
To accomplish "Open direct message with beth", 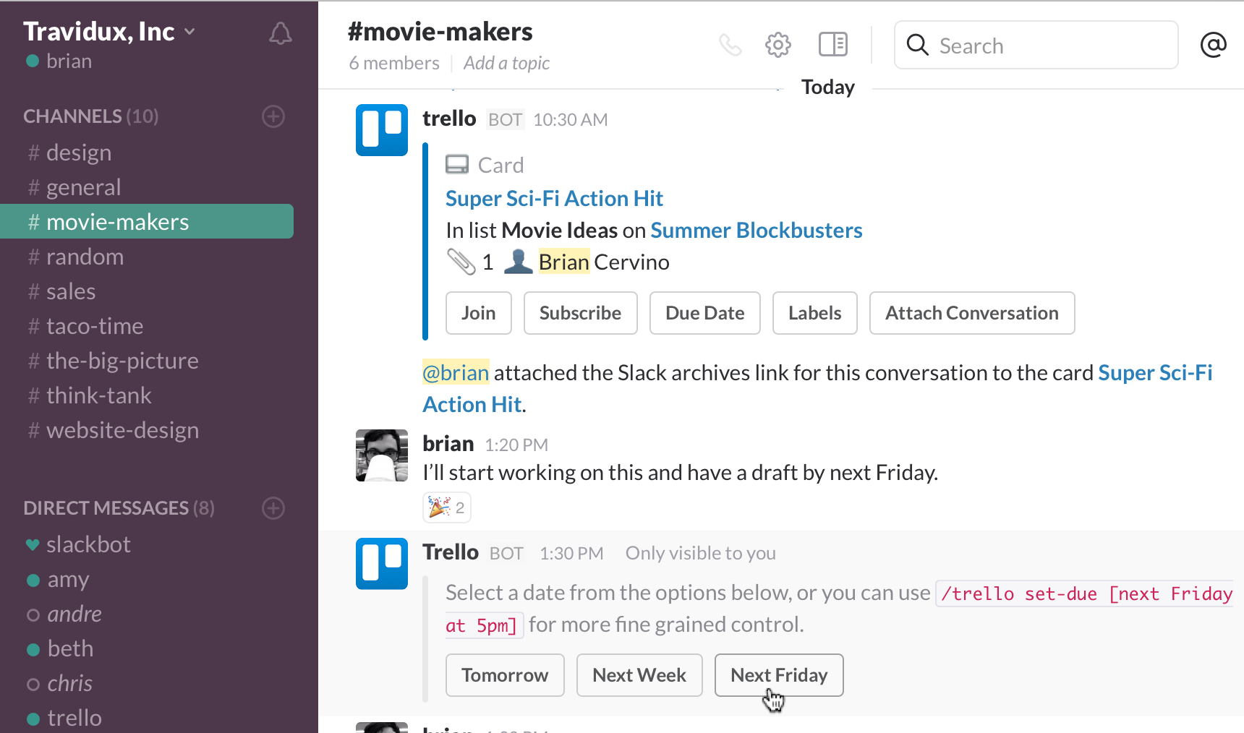I will (147, 648).
